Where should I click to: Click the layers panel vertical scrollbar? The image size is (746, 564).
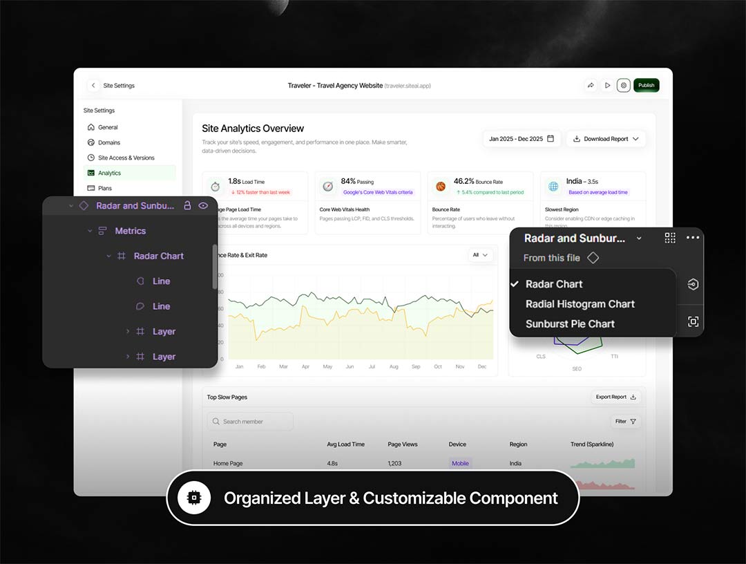click(x=214, y=266)
